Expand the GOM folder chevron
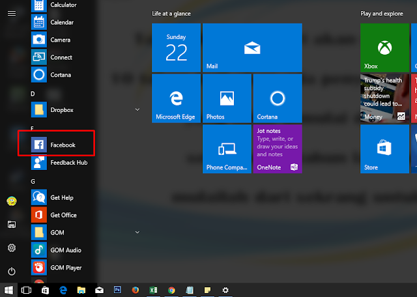This screenshot has height=297, width=417. (x=137, y=232)
